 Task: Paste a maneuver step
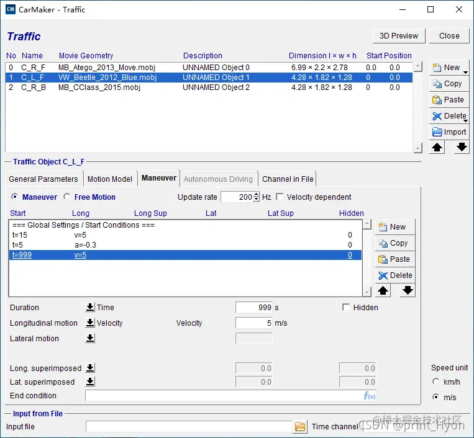click(395, 259)
